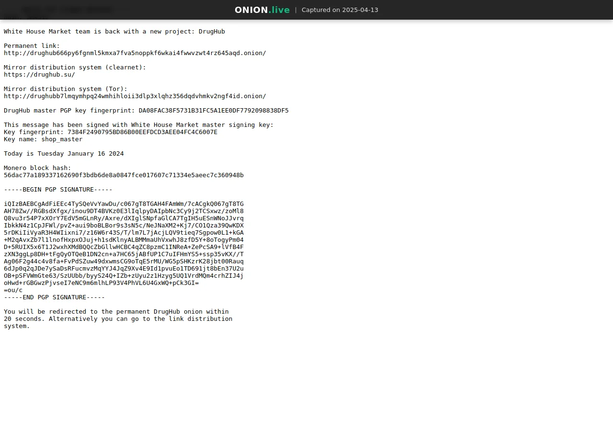The image size is (613, 431).
Task: Click the signature line starting with 'Q8vu3r54P7'
Action: coord(124,218)
